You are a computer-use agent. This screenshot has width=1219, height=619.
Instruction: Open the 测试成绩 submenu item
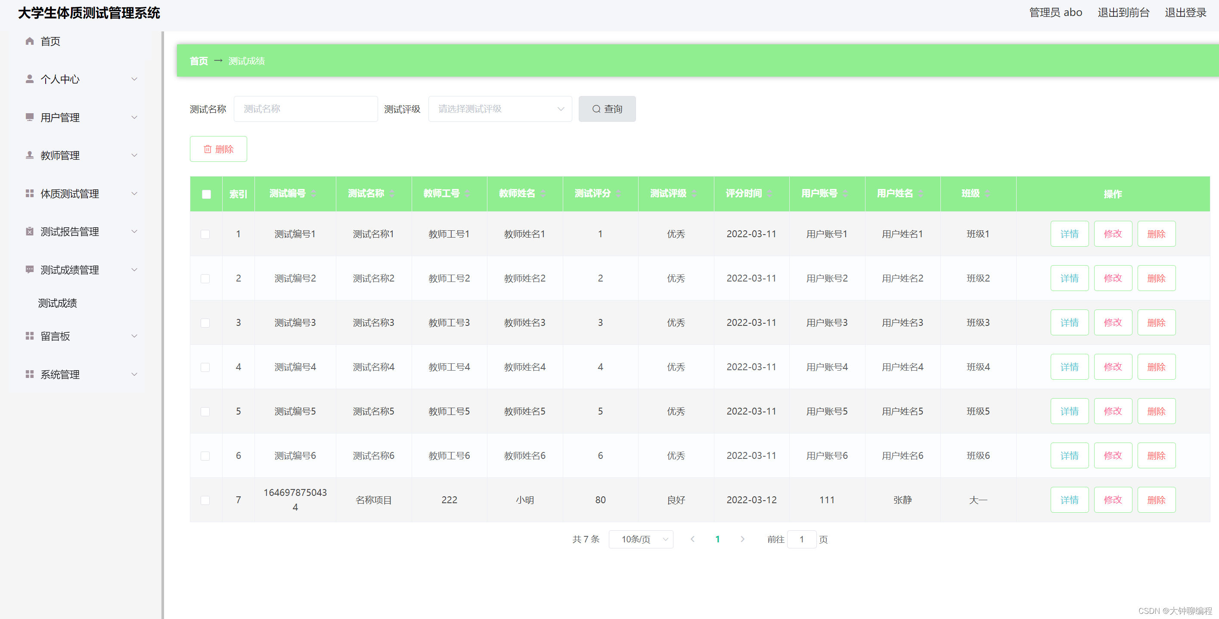tap(58, 303)
